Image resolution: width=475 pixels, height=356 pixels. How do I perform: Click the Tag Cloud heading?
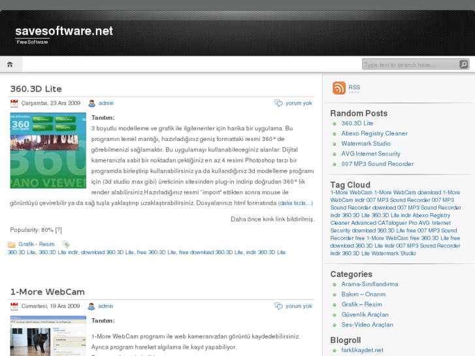[350, 185]
